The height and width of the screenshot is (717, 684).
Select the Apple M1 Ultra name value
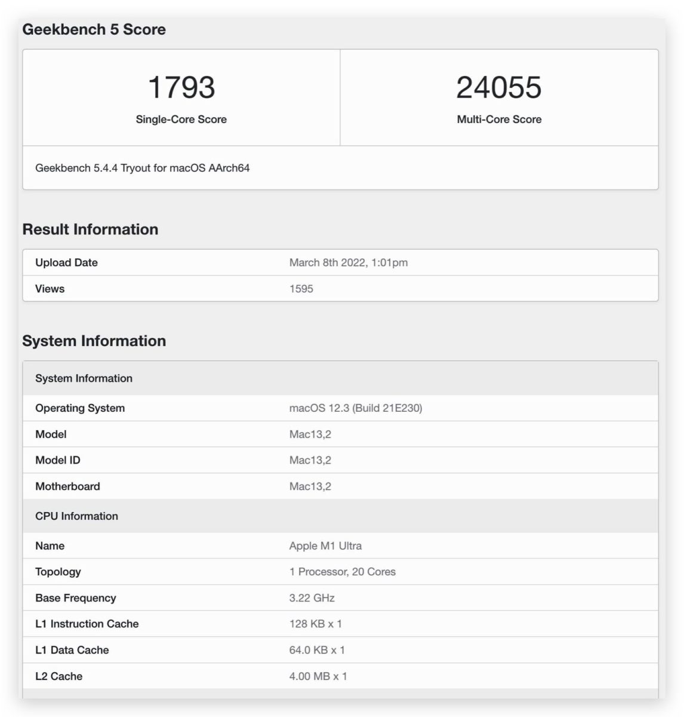click(x=325, y=546)
